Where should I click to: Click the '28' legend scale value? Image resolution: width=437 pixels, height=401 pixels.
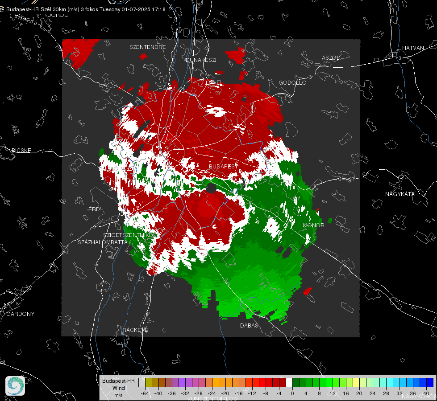click(386, 393)
